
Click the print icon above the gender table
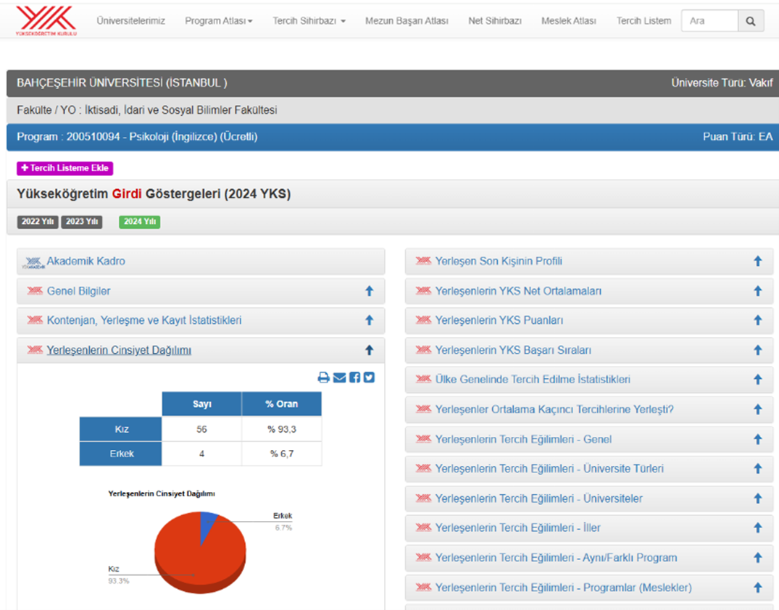tap(324, 377)
